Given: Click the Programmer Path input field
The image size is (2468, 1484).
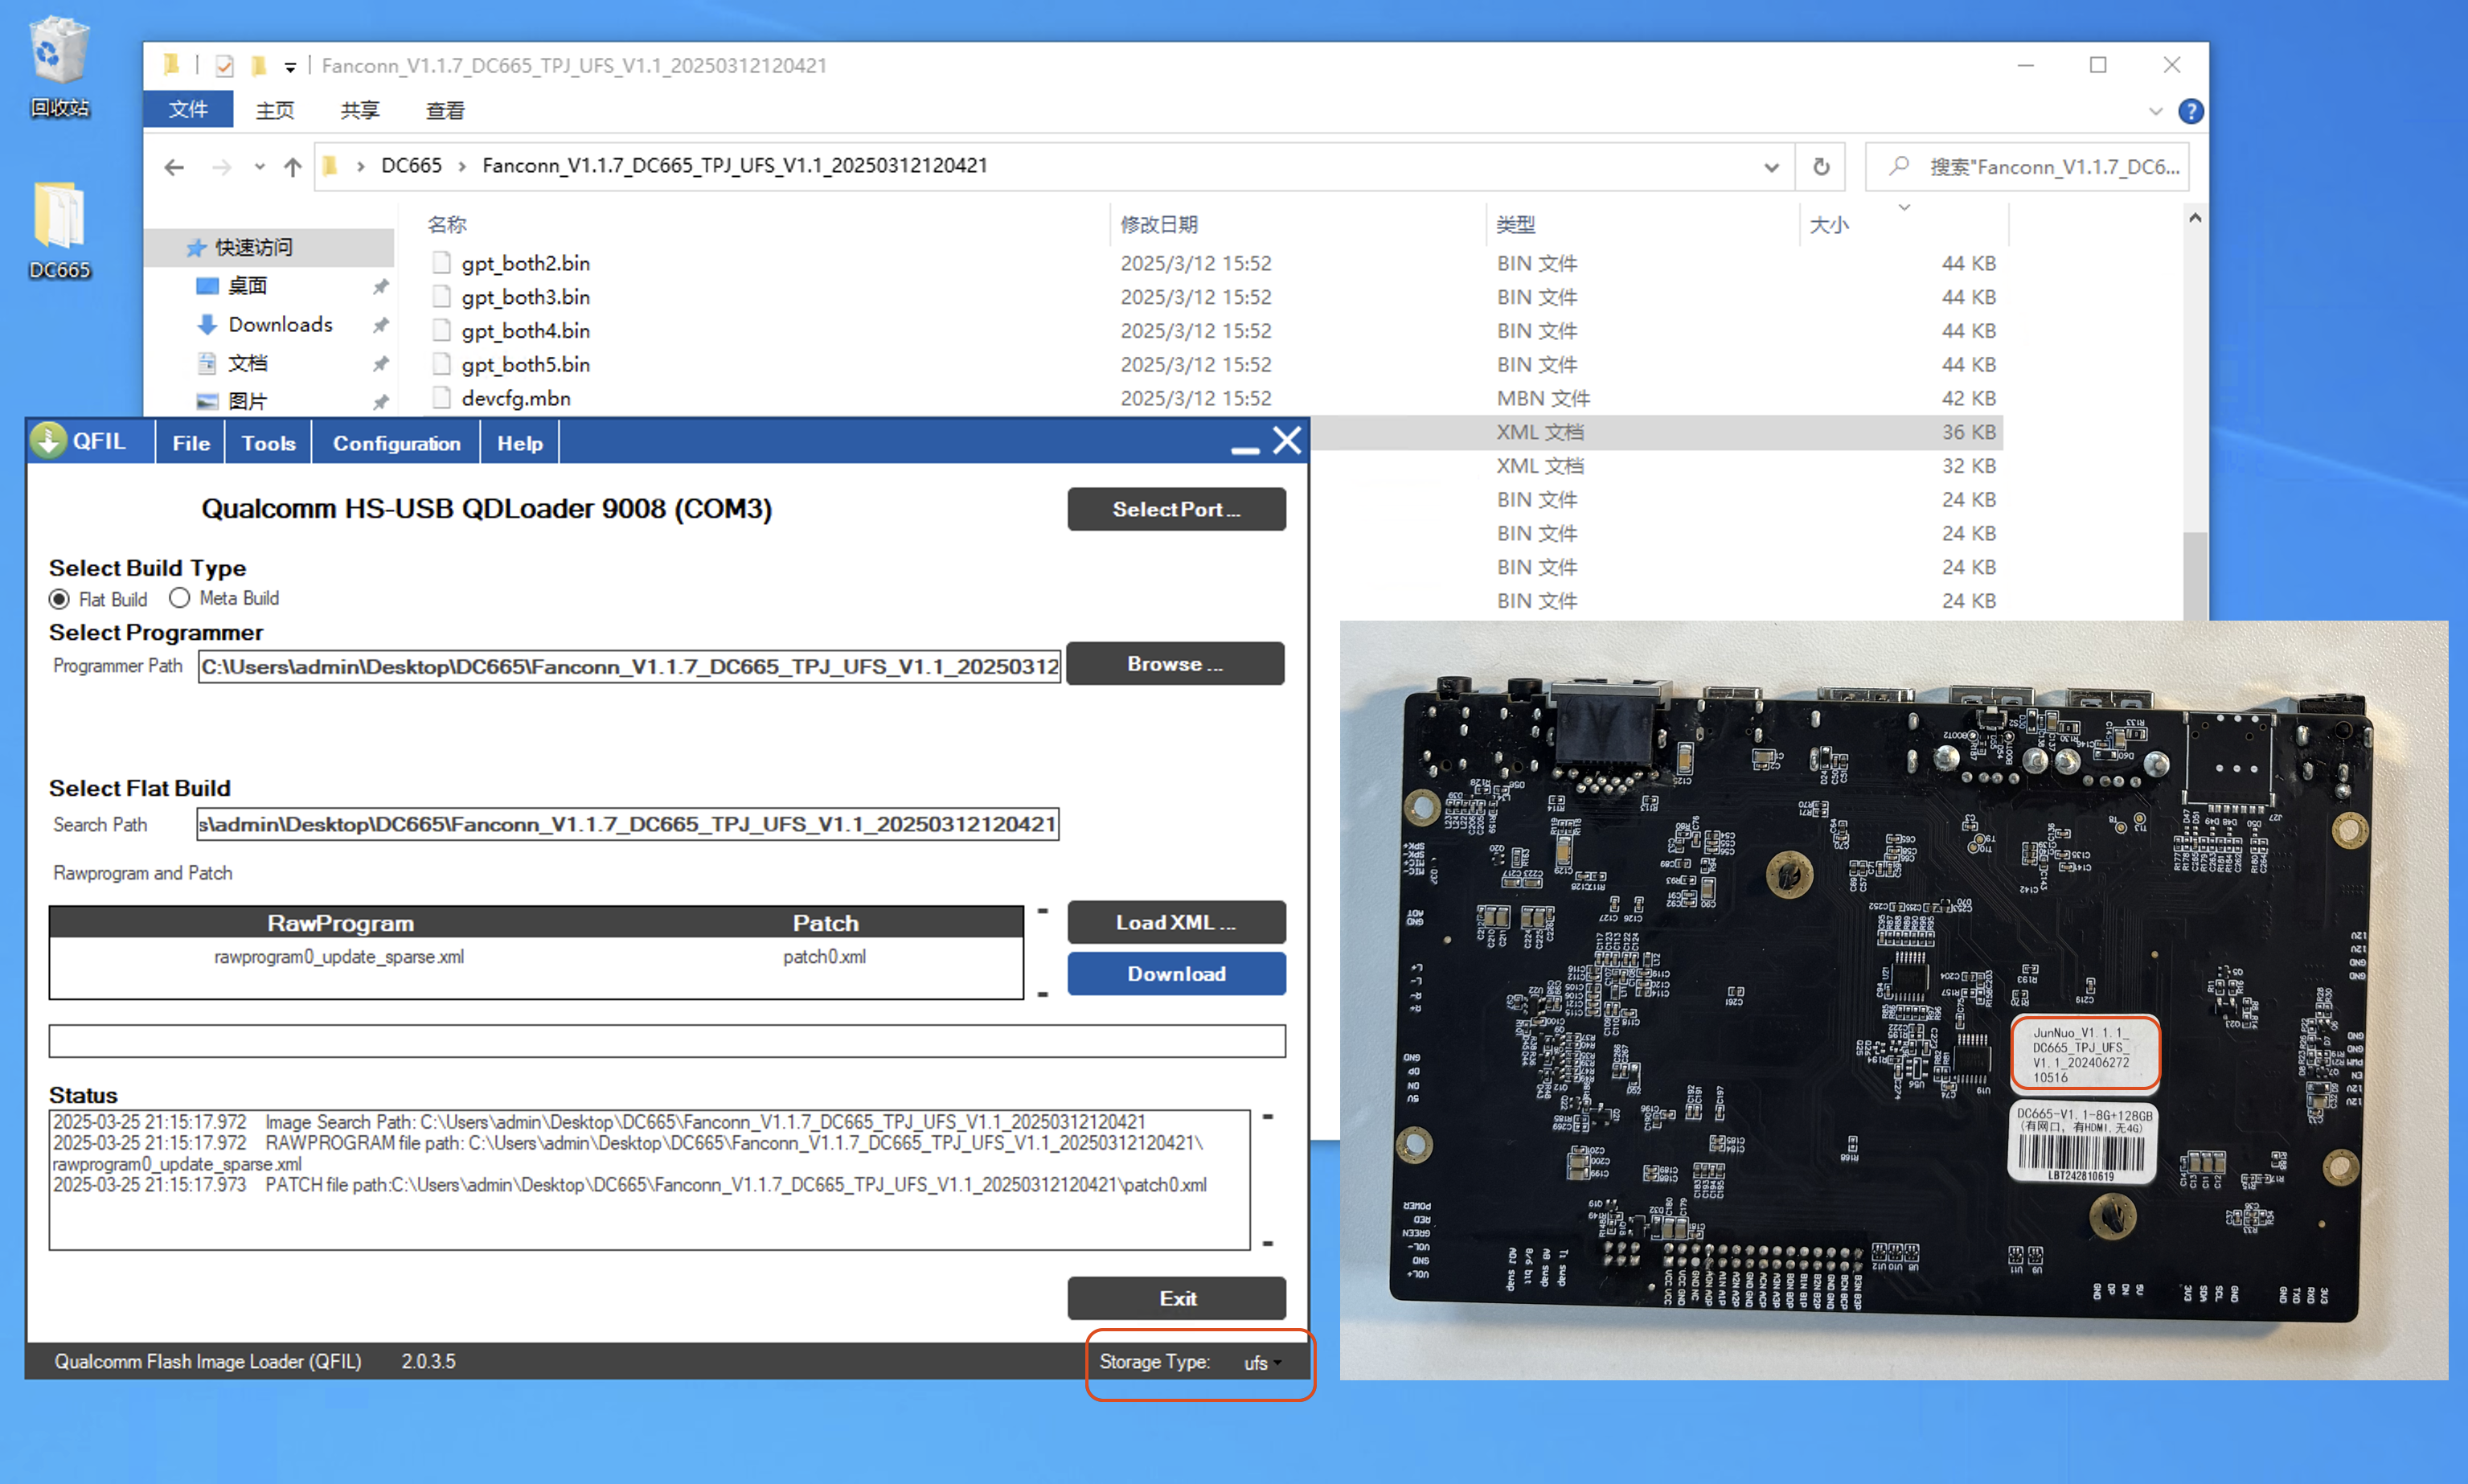Looking at the screenshot, I should click(x=629, y=666).
